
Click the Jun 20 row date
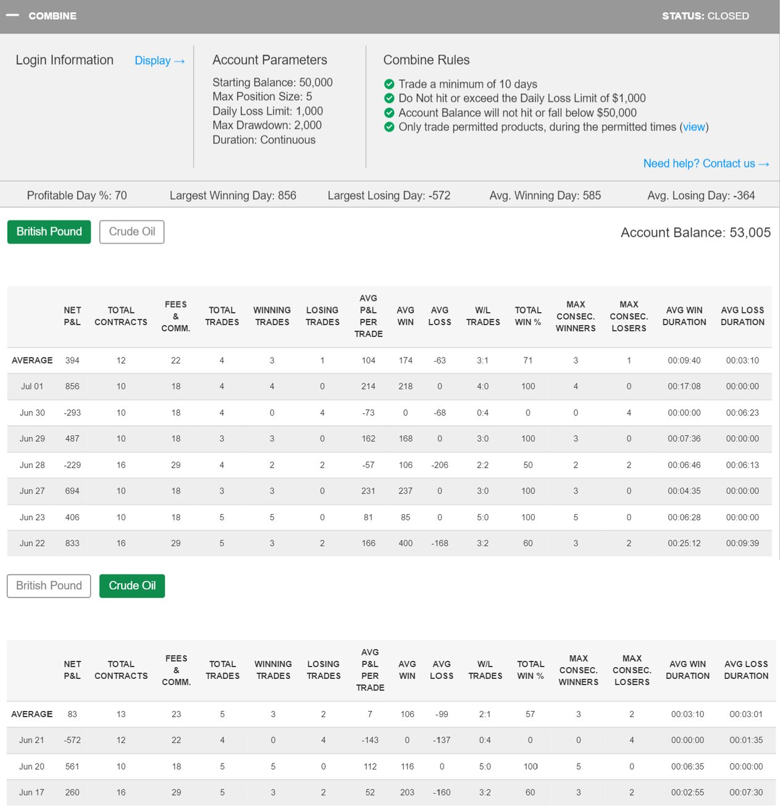[31, 767]
